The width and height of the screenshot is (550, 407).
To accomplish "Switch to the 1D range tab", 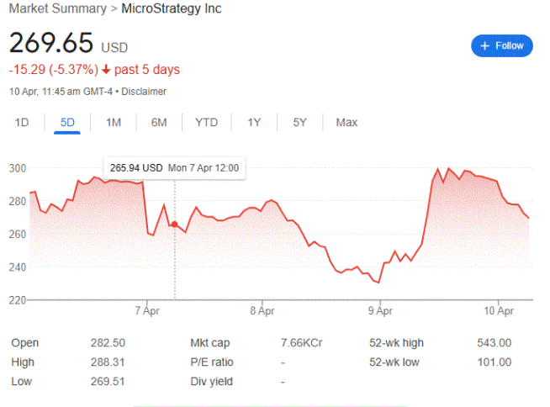I will [x=22, y=123].
